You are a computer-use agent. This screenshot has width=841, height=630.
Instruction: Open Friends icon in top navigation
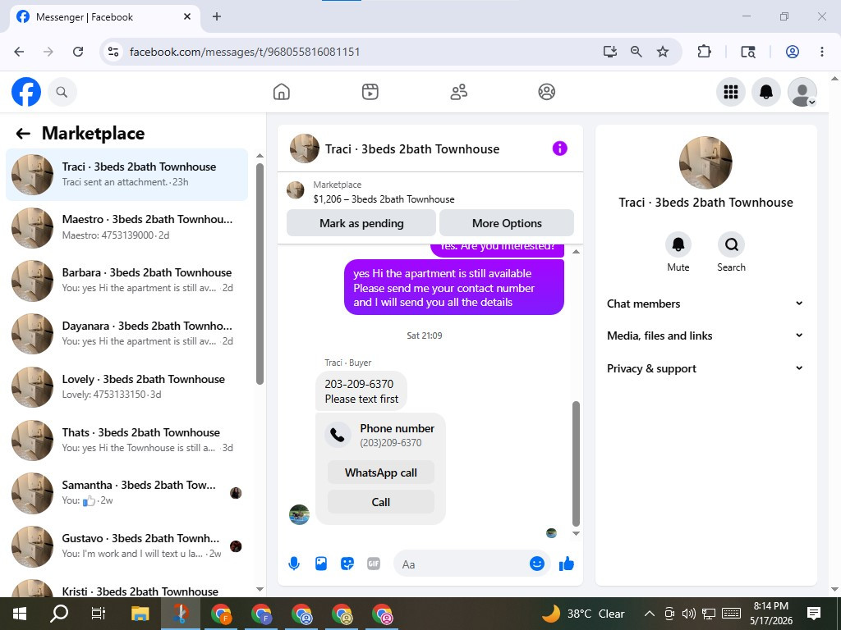pos(458,92)
